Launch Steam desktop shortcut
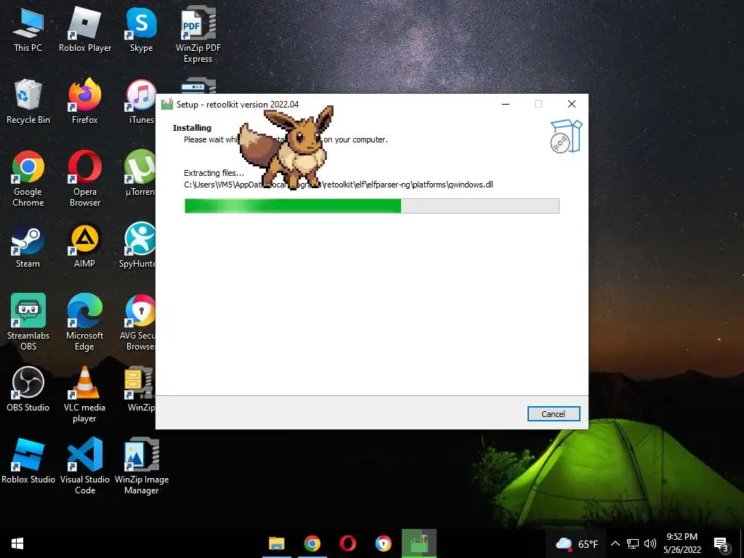This screenshot has height=558, width=744. [x=28, y=246]
